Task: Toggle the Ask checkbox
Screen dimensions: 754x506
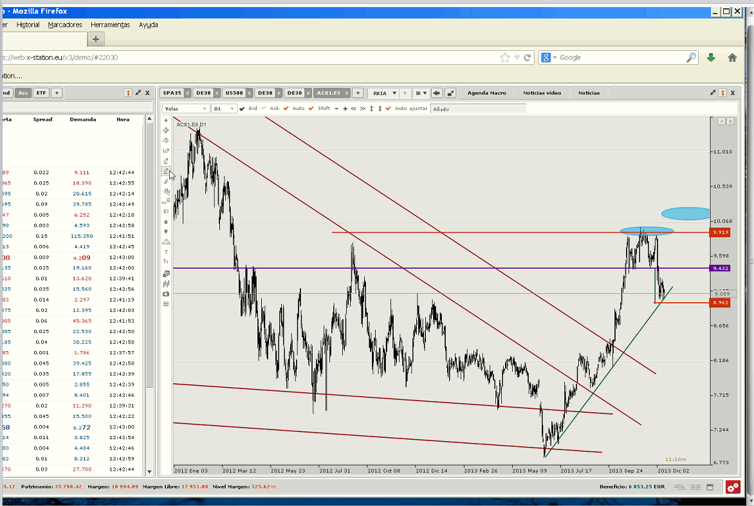Action: tap(264, 109)
